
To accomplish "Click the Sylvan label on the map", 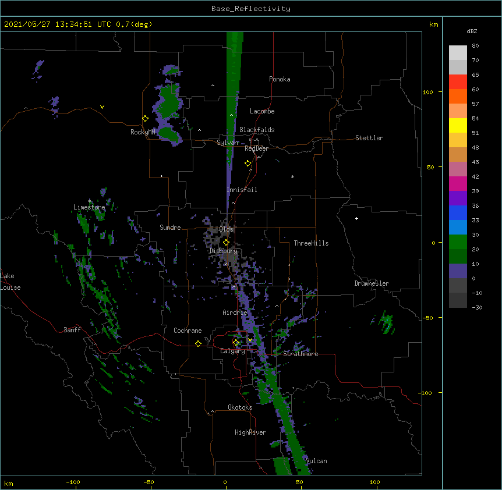I will pyautogui.click(x=228, y=143).
